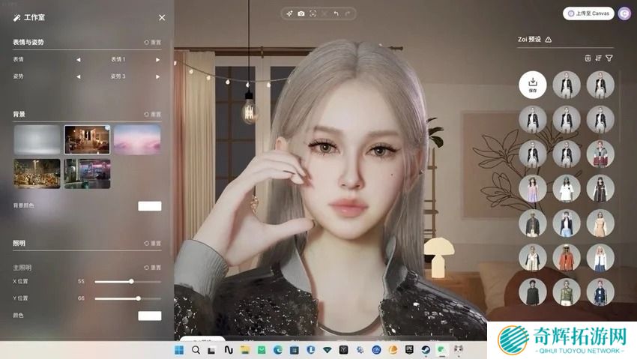This screenshot has width=637, height=359.
Task: Switch to the previous 姿势 with left arrow
Action: click(78, 76)
